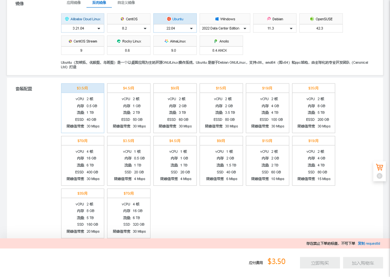390x277 pixels.
Task: Switch to the 自定义镜像 tab
Action: (x=126, y=3)
